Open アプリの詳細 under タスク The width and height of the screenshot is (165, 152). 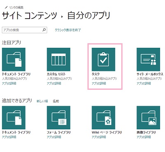point(99,83)
